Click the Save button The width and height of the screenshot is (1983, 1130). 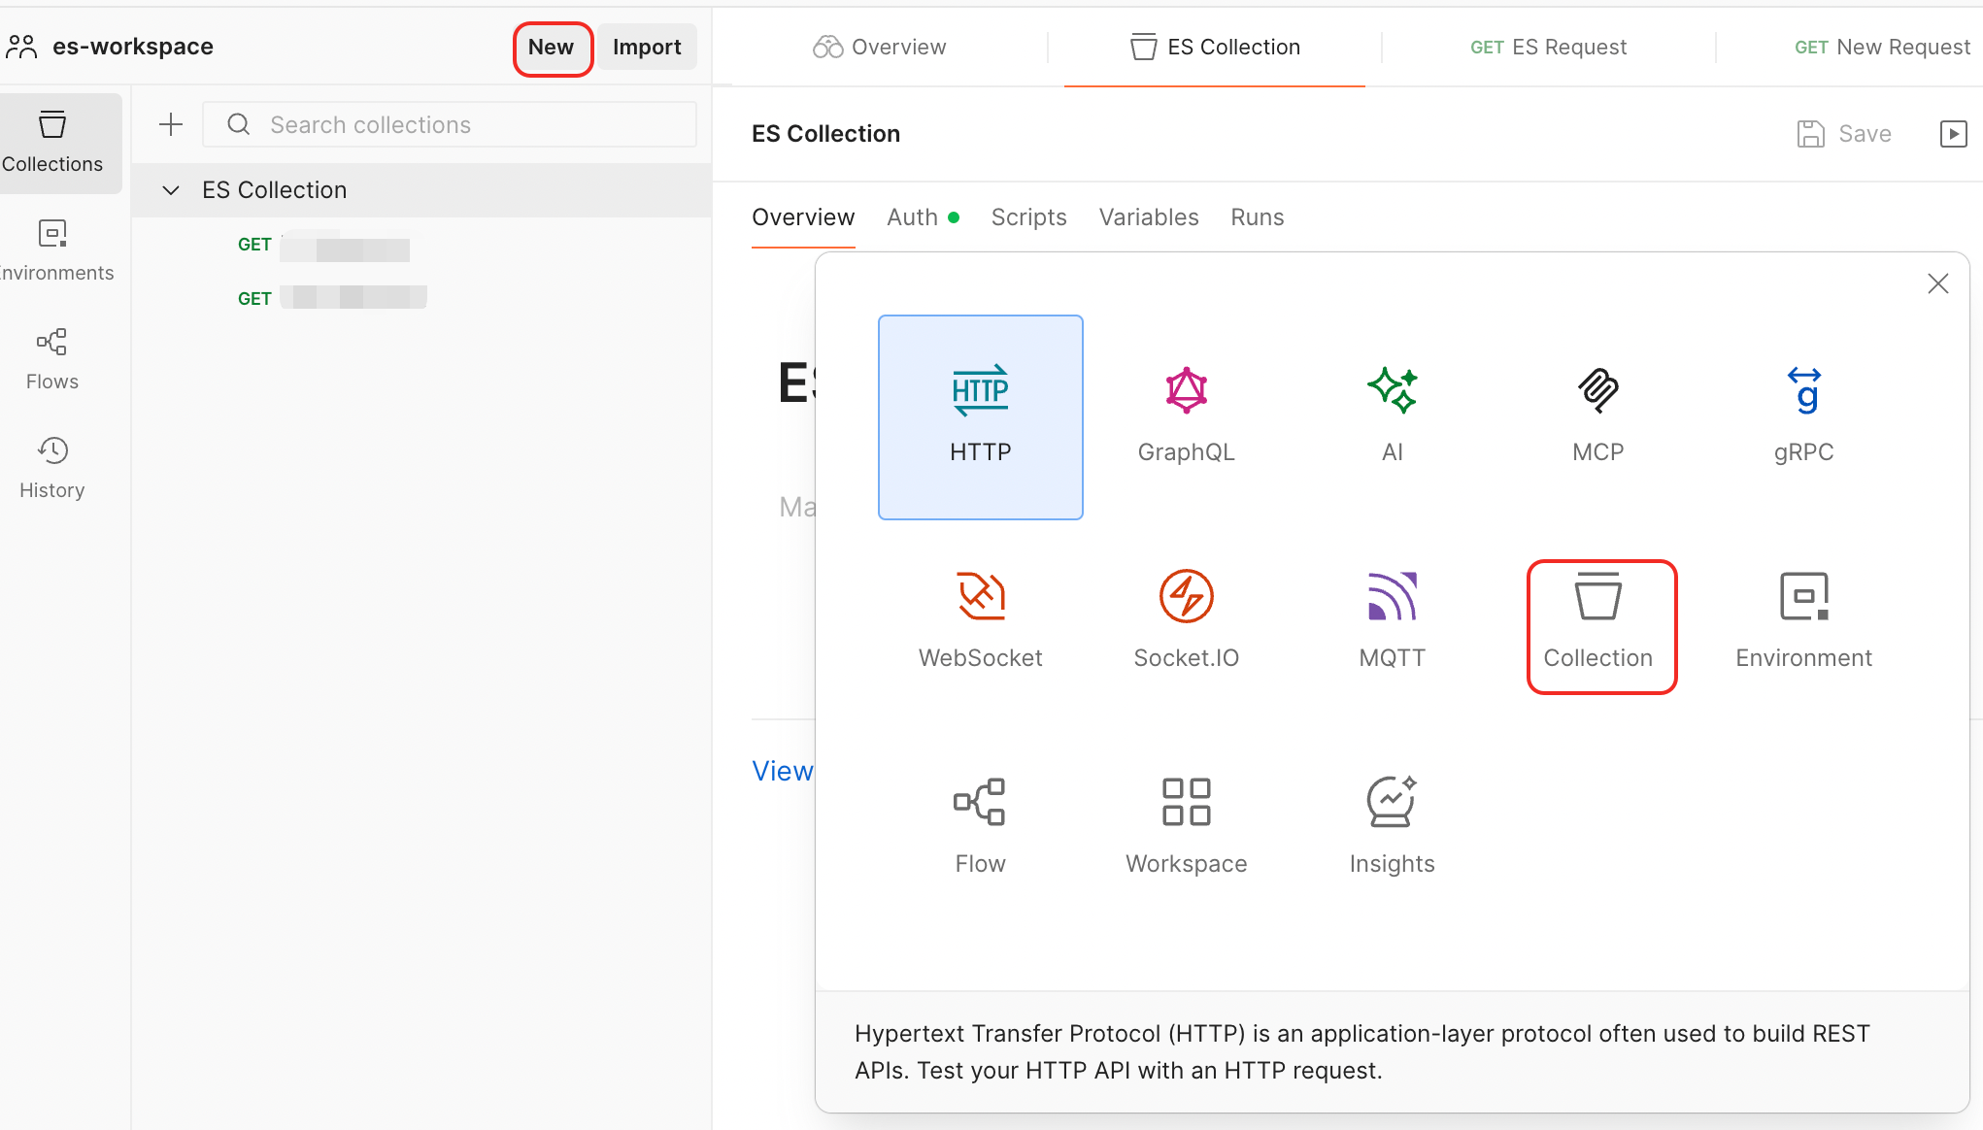pyautogui.click(x=1845, y=134)
